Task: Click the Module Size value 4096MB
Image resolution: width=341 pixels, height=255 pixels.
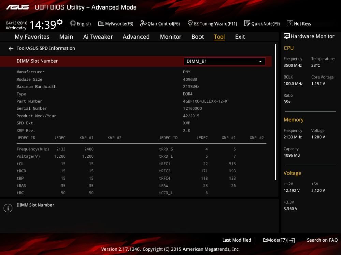Action: pyautogui.click(x=190, y=79)
